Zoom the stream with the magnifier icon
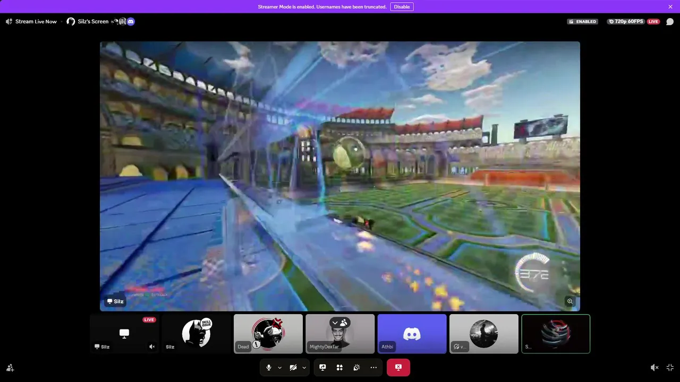The image size is (680, 382). point(570,301)
